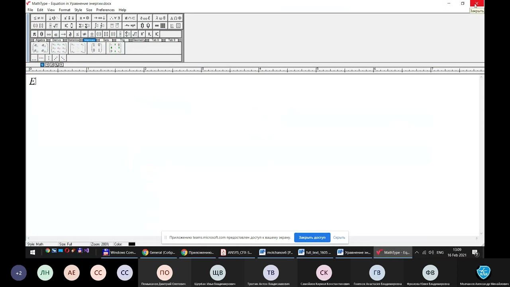Screen dimensions: 510x287
Task: Open the File menu
Action: [x=30, y=10]
